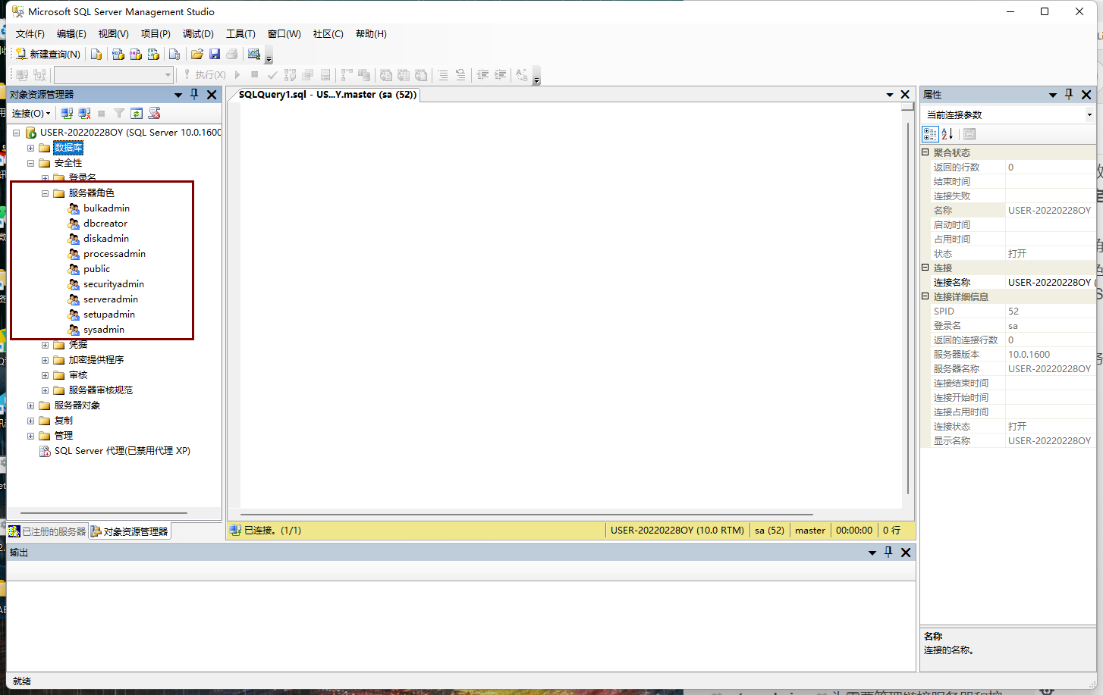
Task: Expand the 服务器对象 folder node
Action: pos(30,405)
